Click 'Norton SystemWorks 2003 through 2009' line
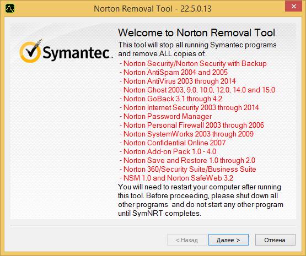Viewport: 306px width, 256px height. tap(186, 134)
